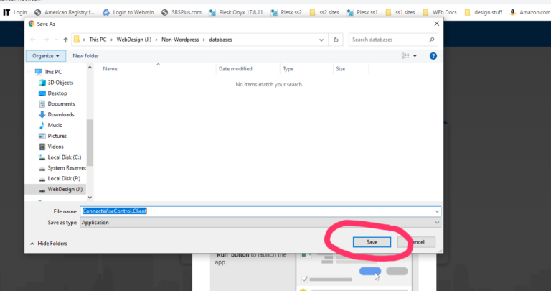The width and height of the screenshot is (551, 291).
Task: Open Pictures folder in sidebar
Action: (x=57, y=136)
